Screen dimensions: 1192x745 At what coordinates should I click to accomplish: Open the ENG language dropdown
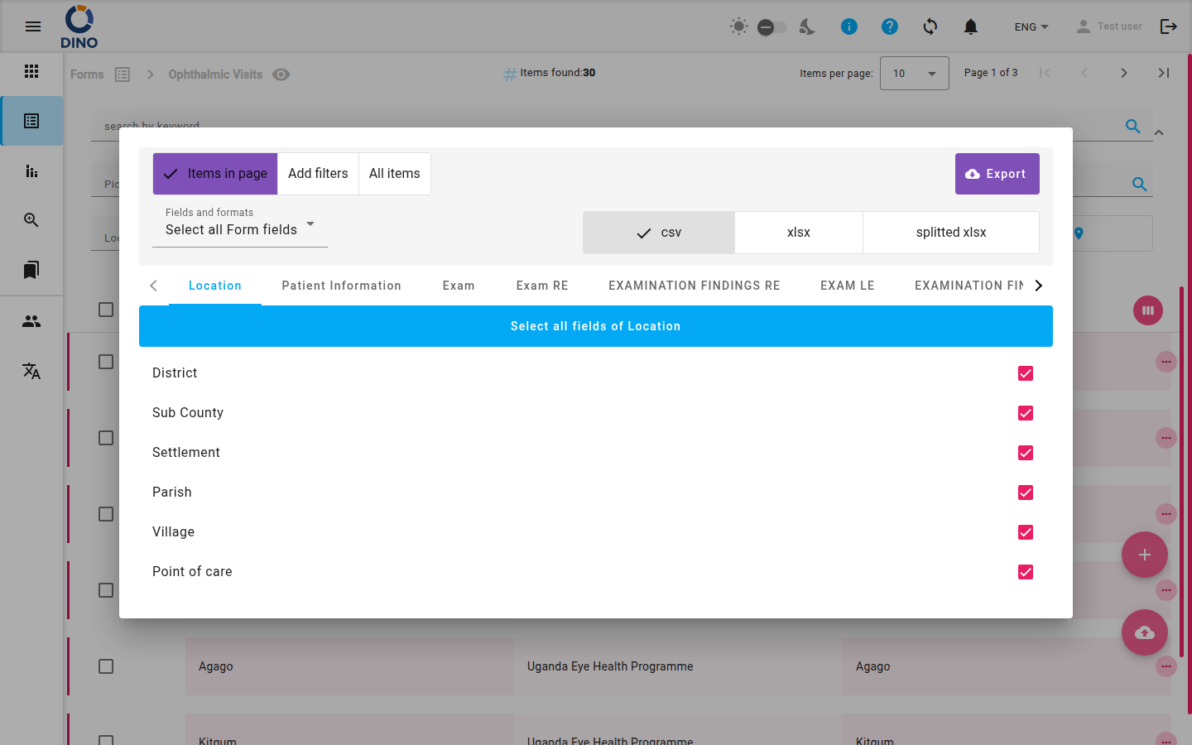point(1031,26)
